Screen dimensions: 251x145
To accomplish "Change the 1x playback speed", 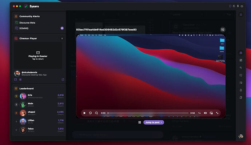I will coord(199,113).
